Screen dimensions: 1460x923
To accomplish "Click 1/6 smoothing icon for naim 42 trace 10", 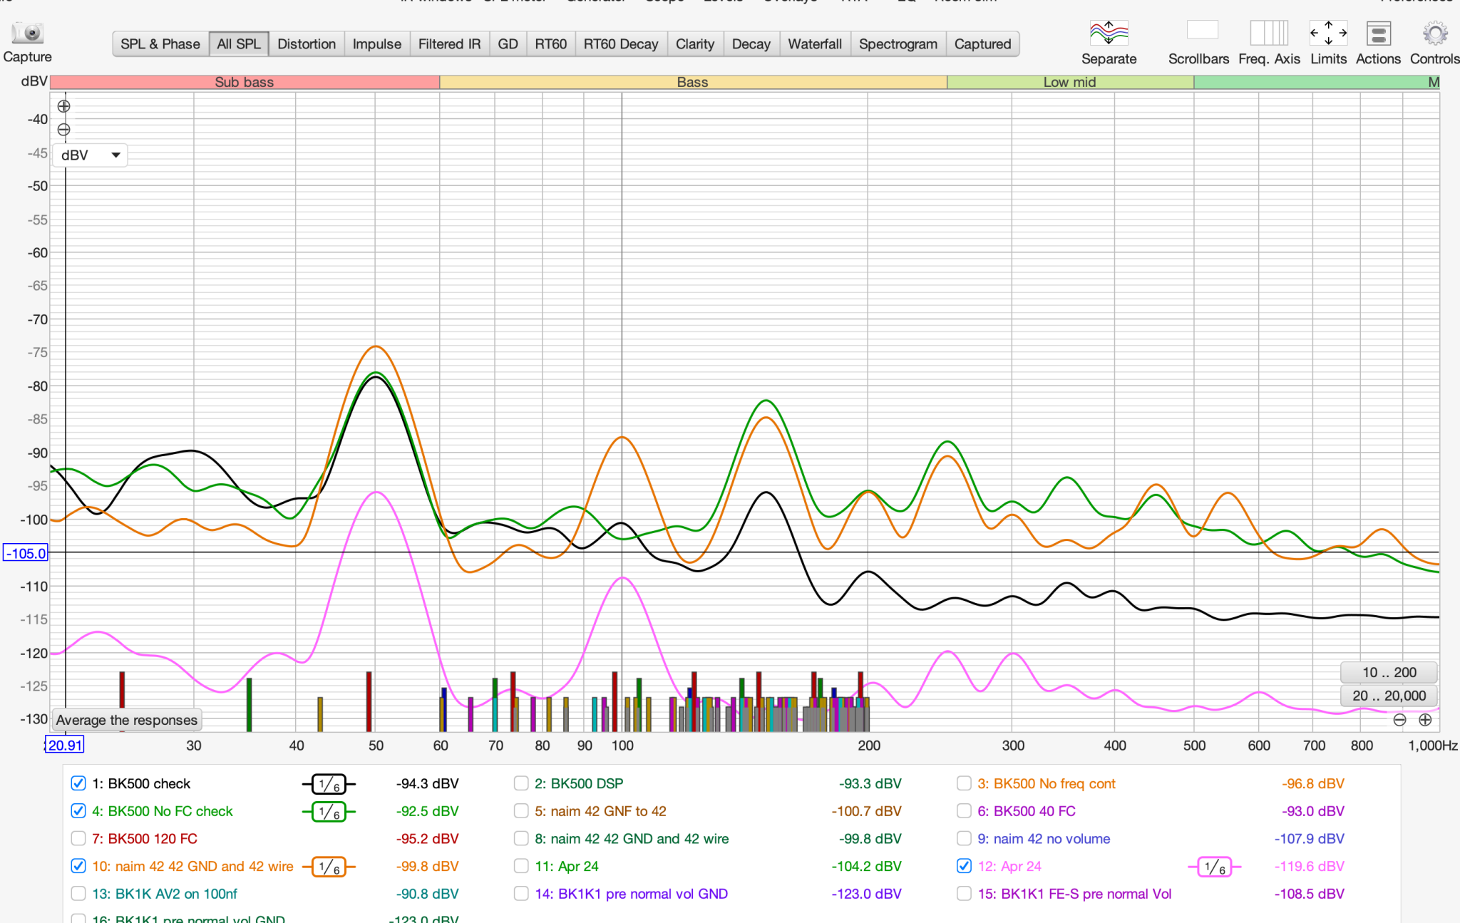I will coord(329,867).
